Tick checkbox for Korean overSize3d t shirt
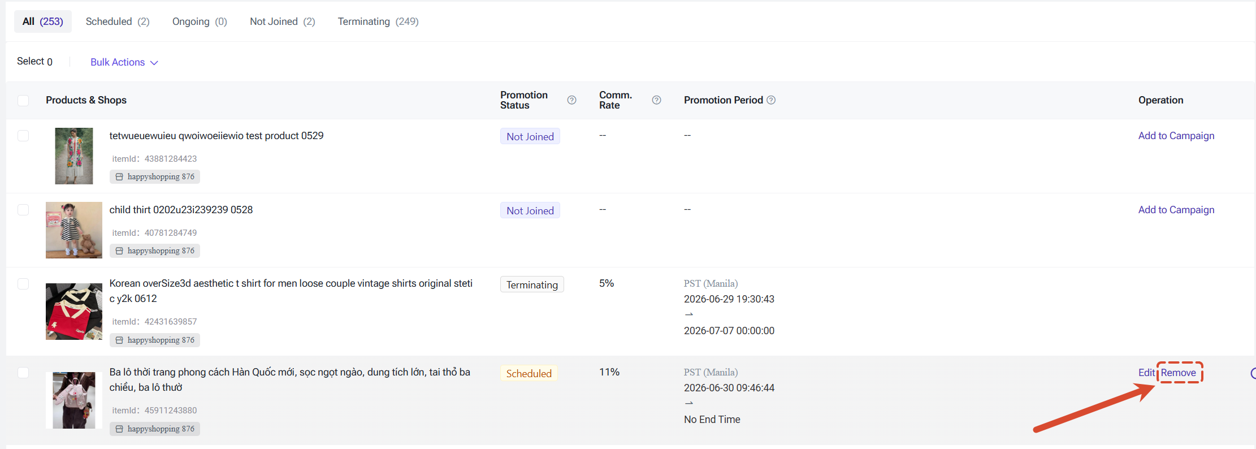The width and height of the screenshot is (1256, 449). (23, 284)
